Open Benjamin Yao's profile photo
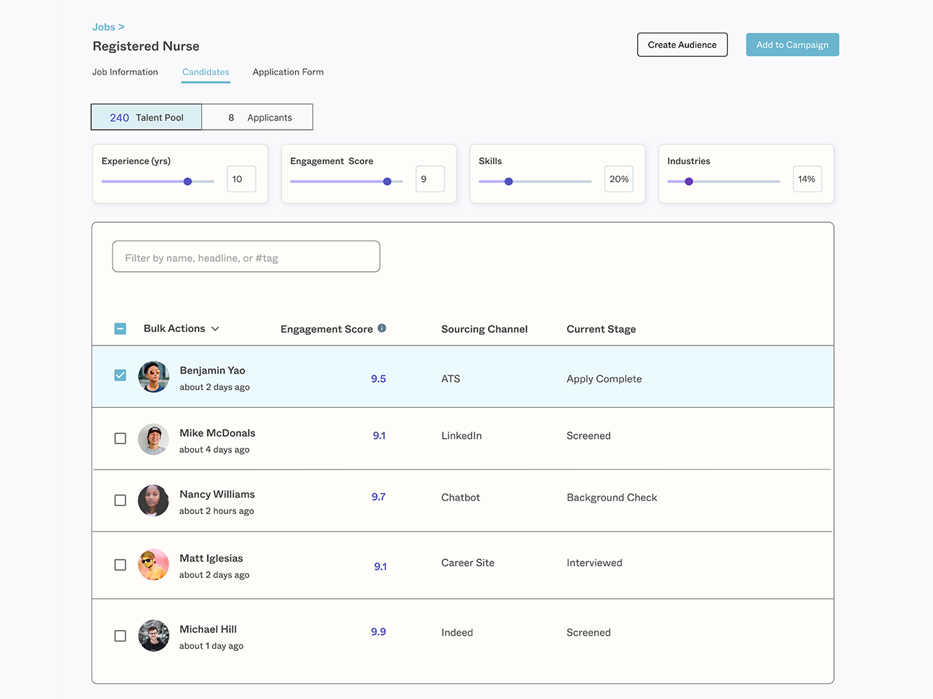933x699 pixels. click(154, 377)
